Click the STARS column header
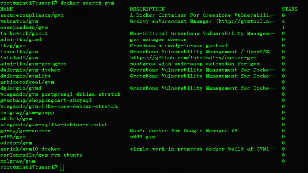Screen dimensions: 308x173 pos(289,9)
